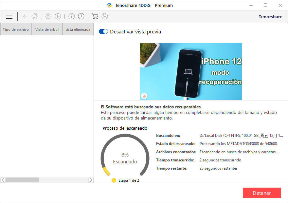Screen dimensions: 288x203
Task: Click 'Estado del escaneado:' label
Action: pos(176,144)
